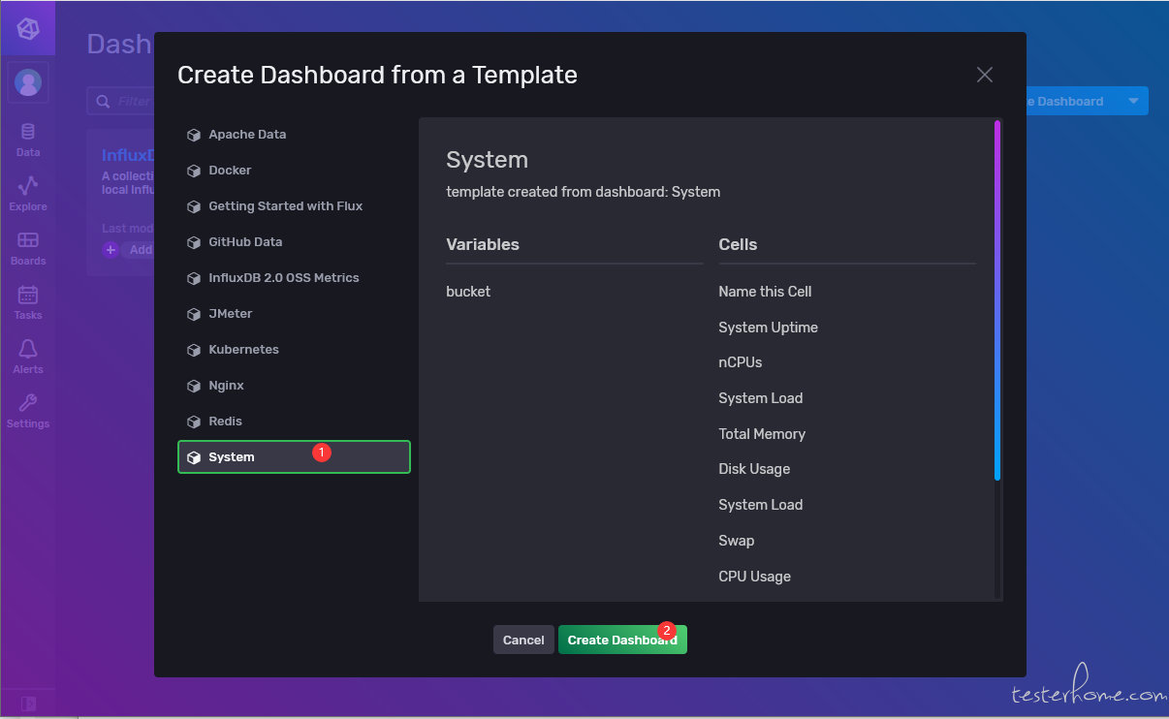Click the Getting Started with Flux cube icon

[x=194, y=207]
